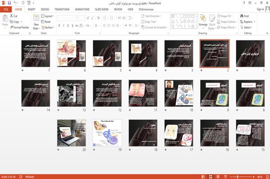Viewport: 270px width, 179px height.
Task: Open the Layout dropdown
Action: (47, 16)
